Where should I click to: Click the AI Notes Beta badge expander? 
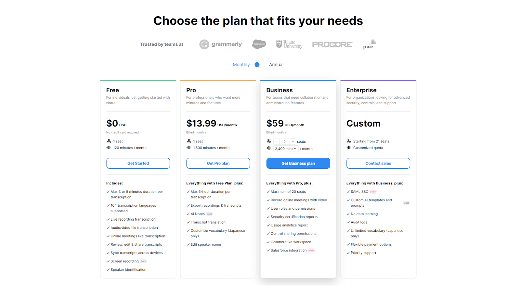tap(209, 214)
